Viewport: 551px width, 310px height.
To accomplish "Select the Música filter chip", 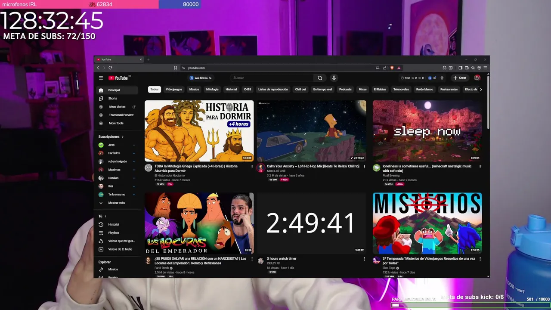I will [x=194, y=90].
